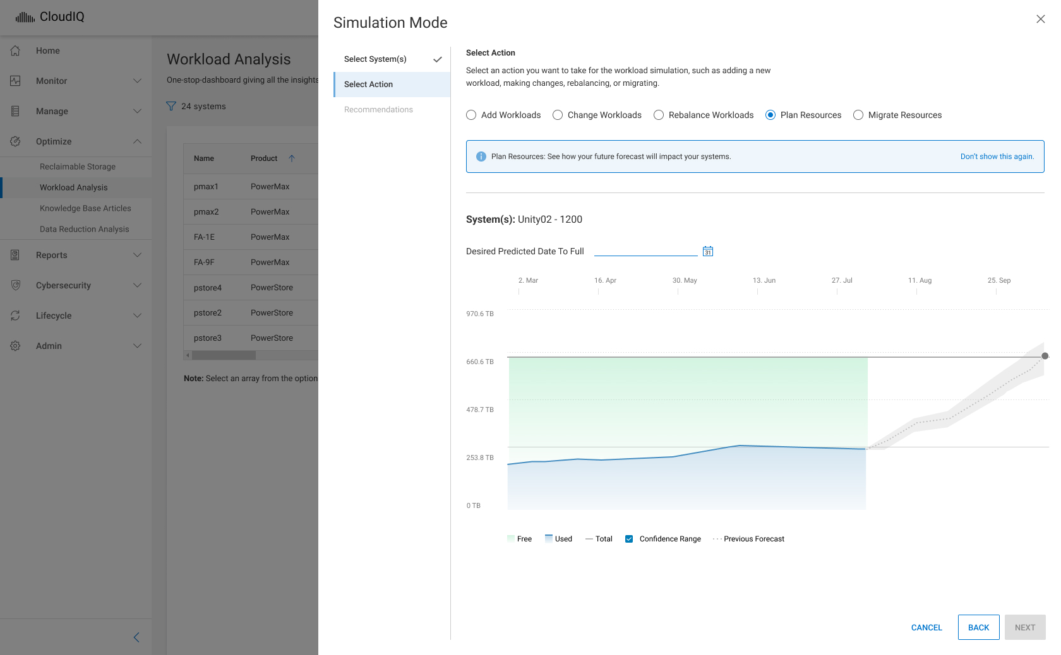Select the pmax1 table row
The height and width of the screenshot is (655, 1061).
pos(251,187)
